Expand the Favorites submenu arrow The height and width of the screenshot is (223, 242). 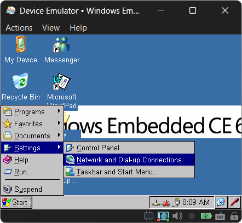[59, 123]
